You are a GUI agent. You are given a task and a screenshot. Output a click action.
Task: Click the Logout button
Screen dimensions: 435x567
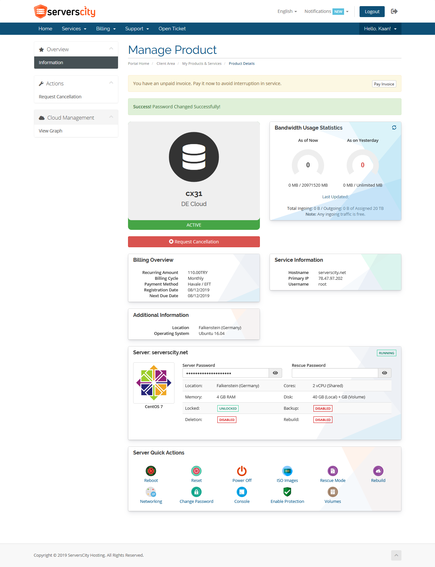point(372,12)
